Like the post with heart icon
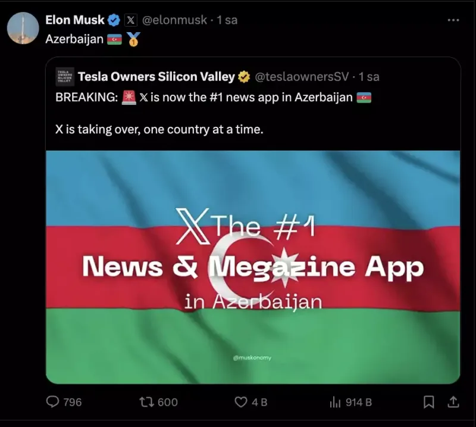This screenshot has height=427, width=476. [x=241, y=402]
